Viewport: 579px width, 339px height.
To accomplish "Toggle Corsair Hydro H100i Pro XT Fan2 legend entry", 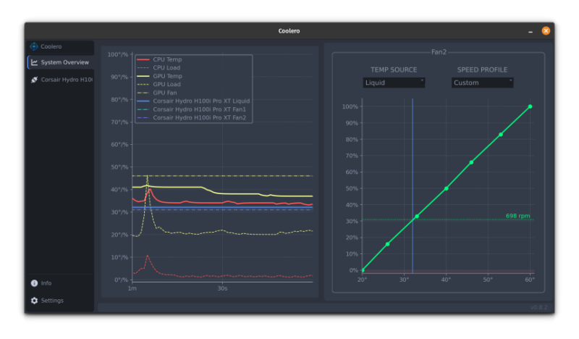I will (192, 117).
